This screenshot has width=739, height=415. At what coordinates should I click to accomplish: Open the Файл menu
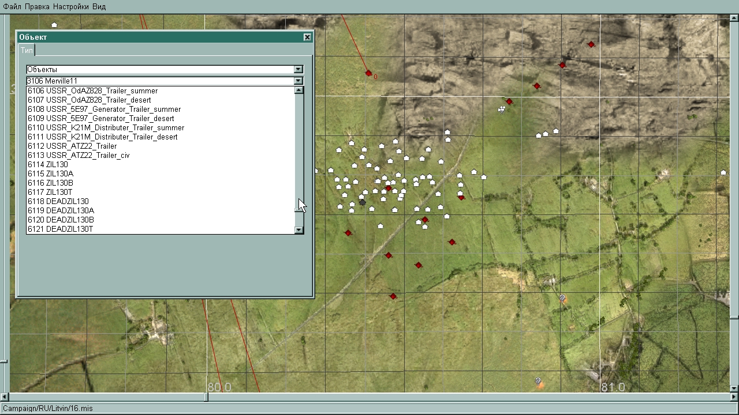coord(12,7)
